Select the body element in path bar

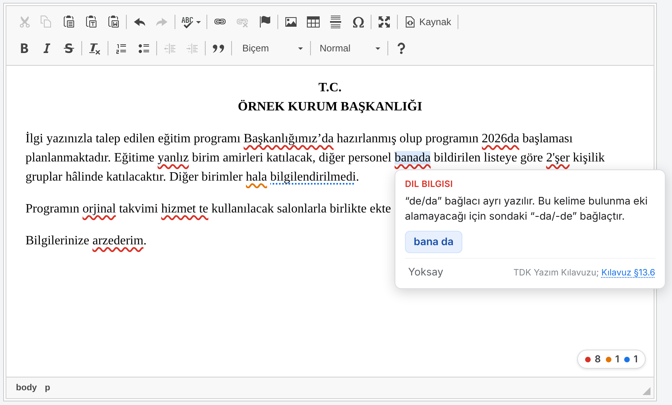point(26,387)
